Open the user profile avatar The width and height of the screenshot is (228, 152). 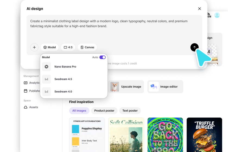[x=217, y=15]
